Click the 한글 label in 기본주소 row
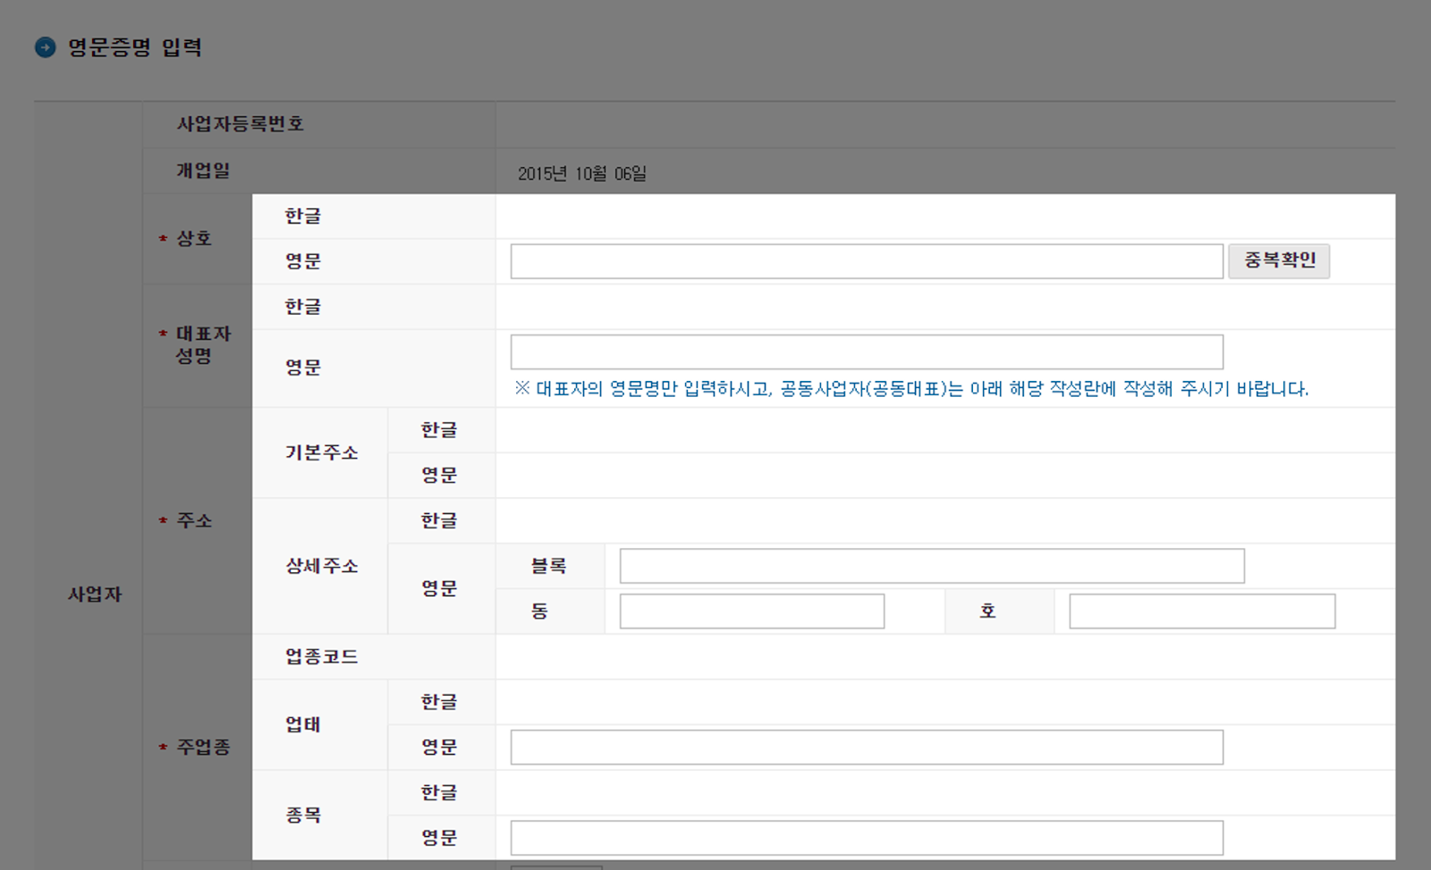 click(439, 430)
